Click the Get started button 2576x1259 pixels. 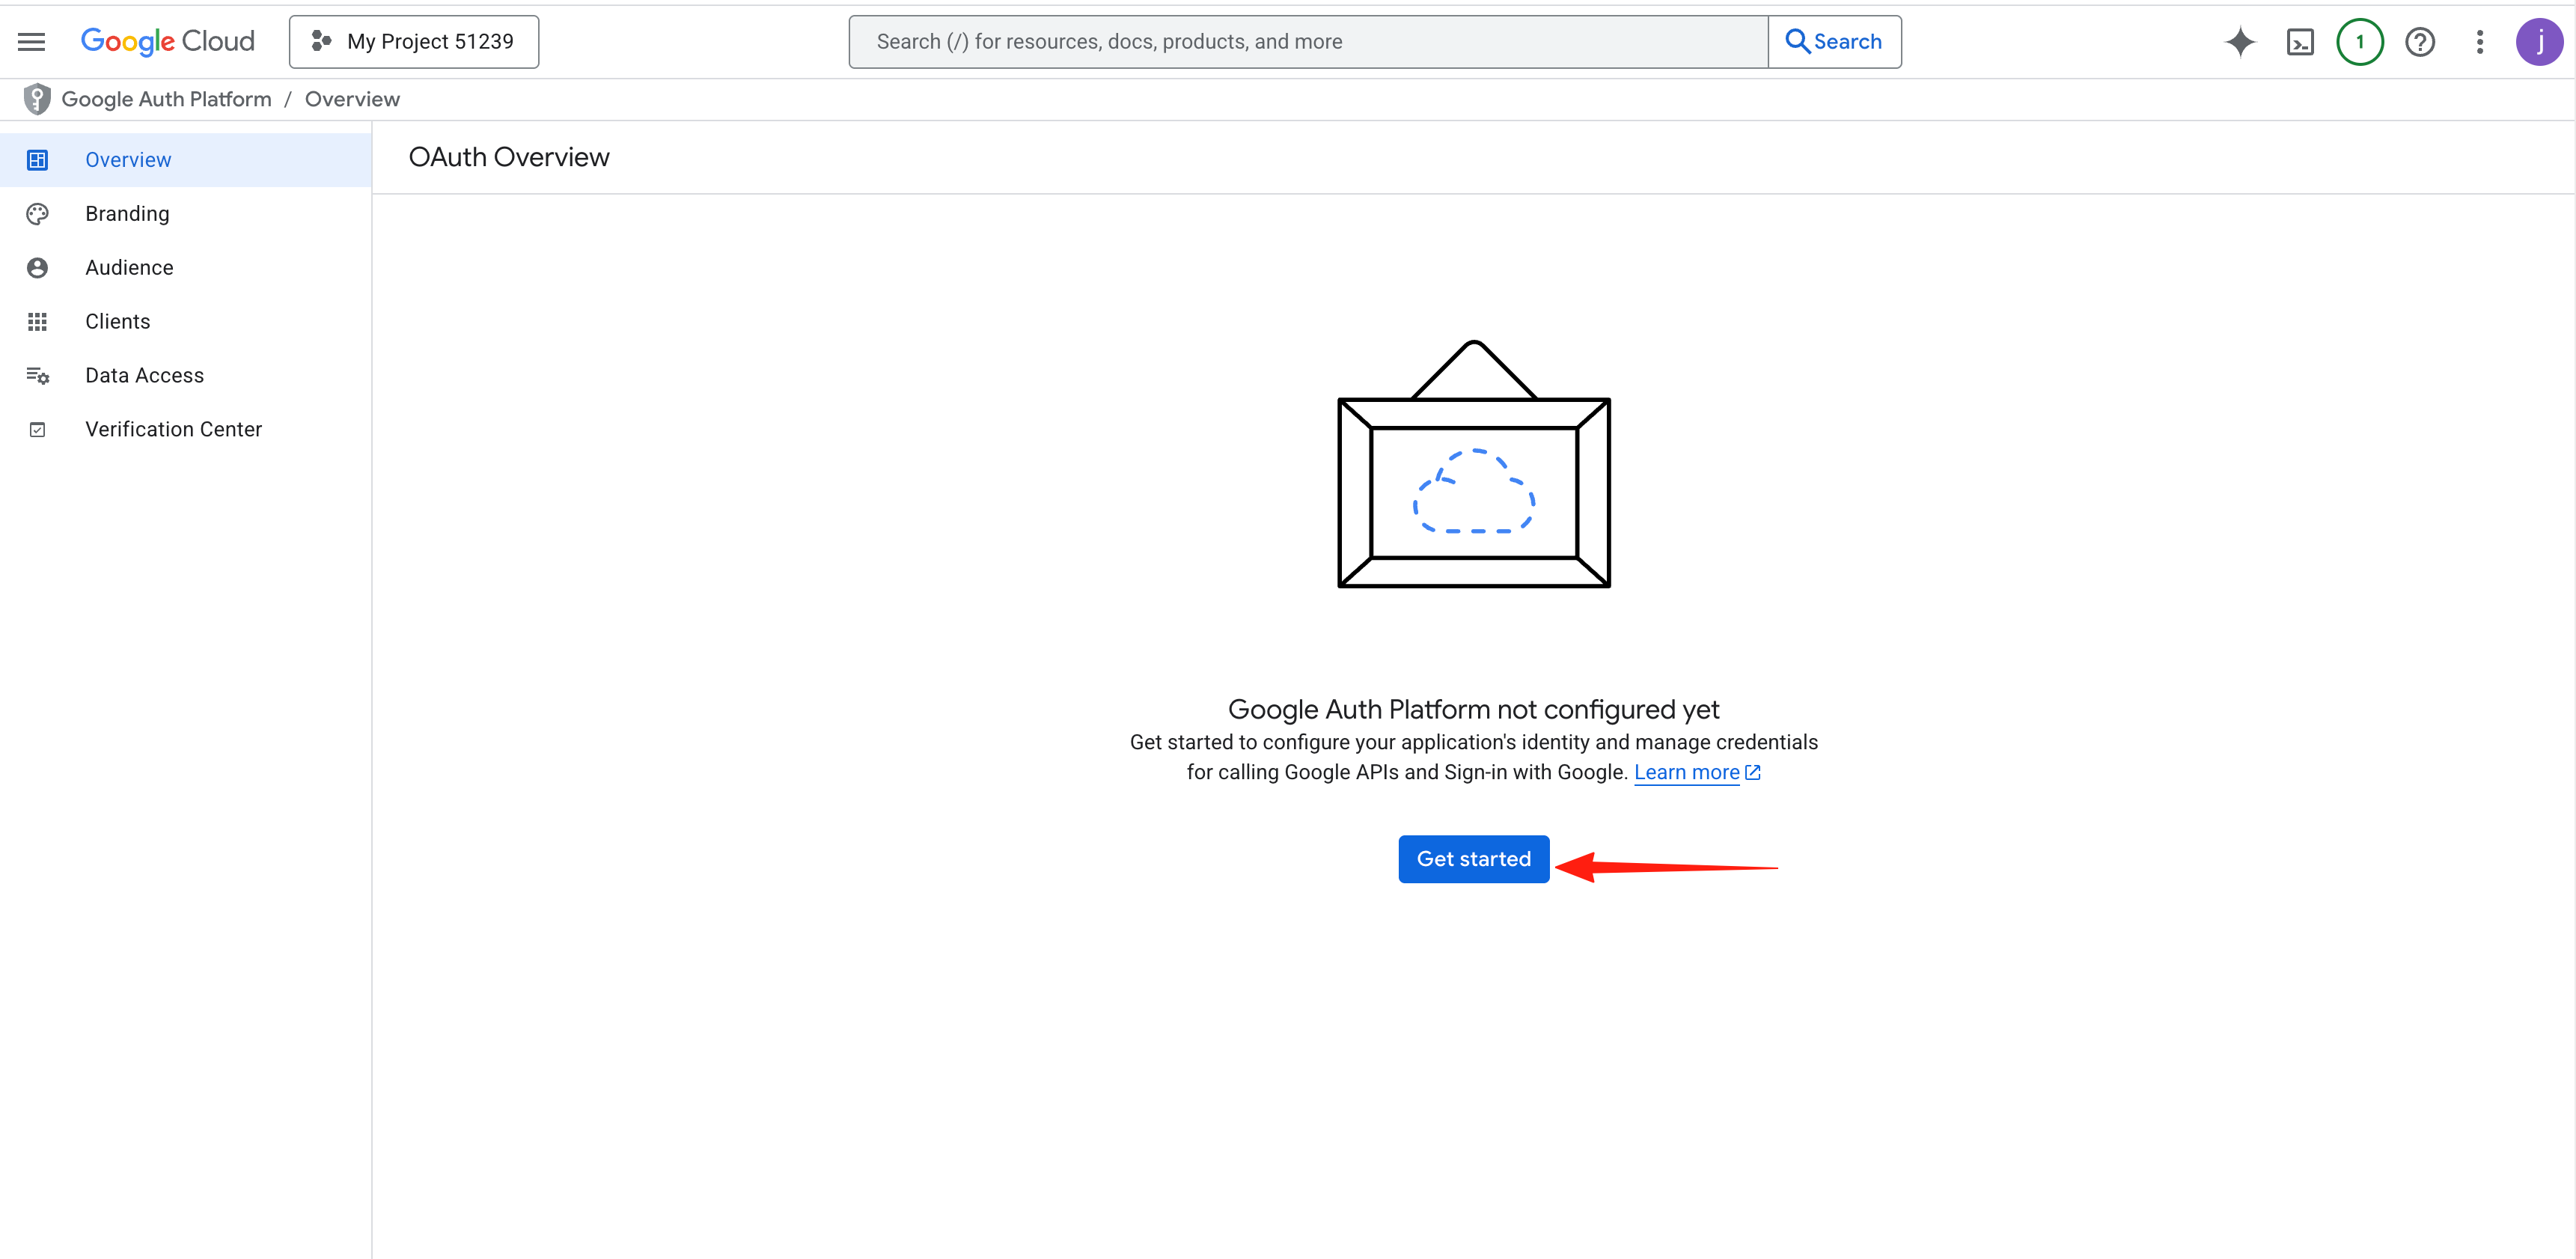1473,859
